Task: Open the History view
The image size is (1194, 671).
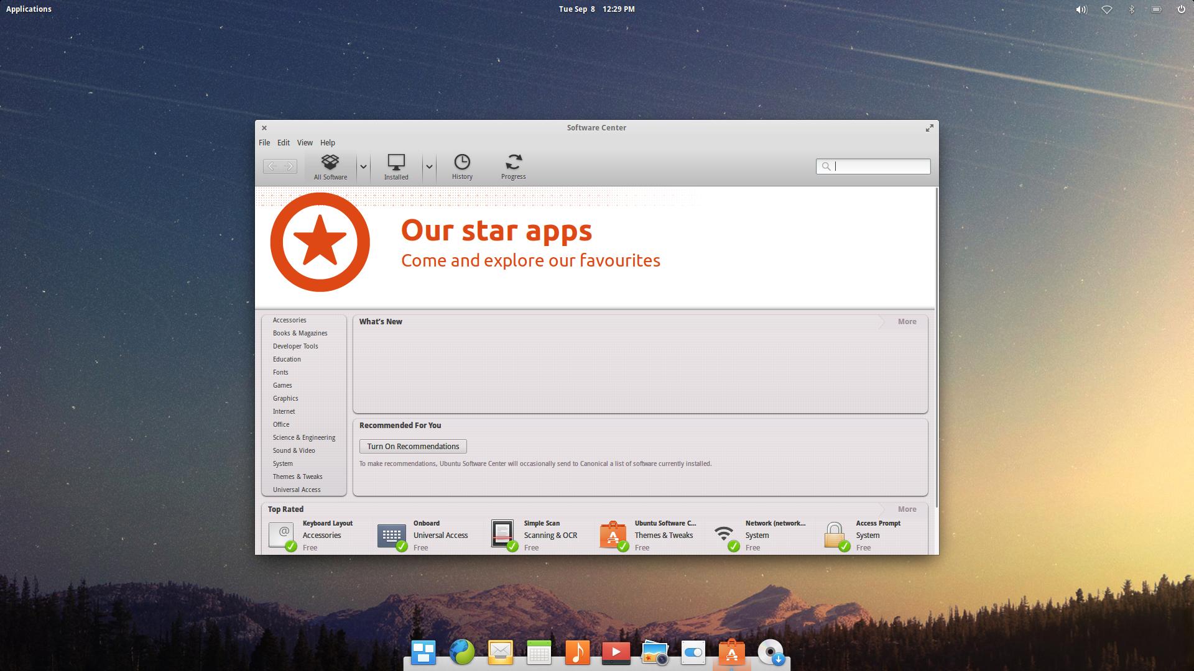Action: (462, 167)
